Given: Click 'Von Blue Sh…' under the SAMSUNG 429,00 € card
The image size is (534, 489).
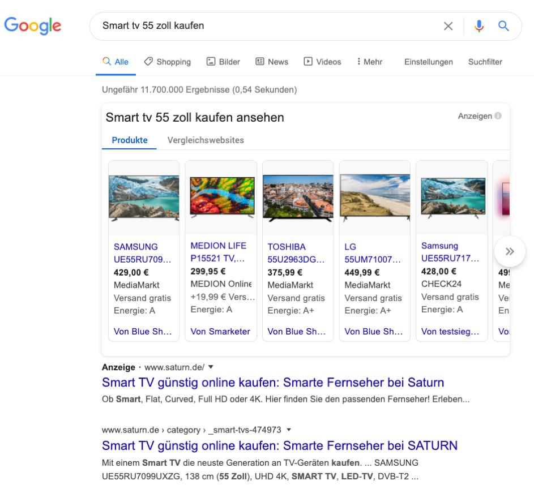Looking at the screenshot, I should point(143,332).
